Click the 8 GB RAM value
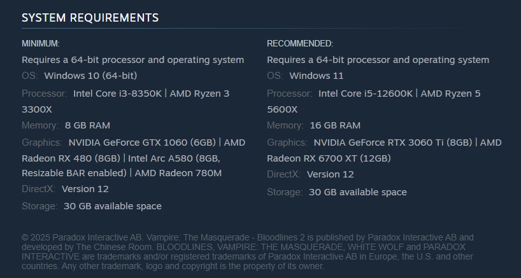Screen dimensions: 521x278 [x=87, y=125]
